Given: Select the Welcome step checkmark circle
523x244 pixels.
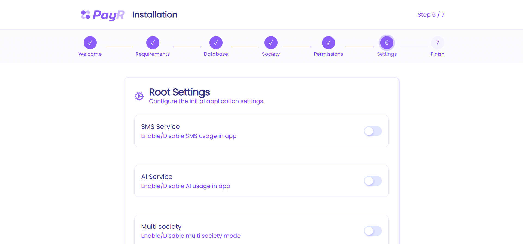Looking at the screenshot, I should click(x=90, y=43).
